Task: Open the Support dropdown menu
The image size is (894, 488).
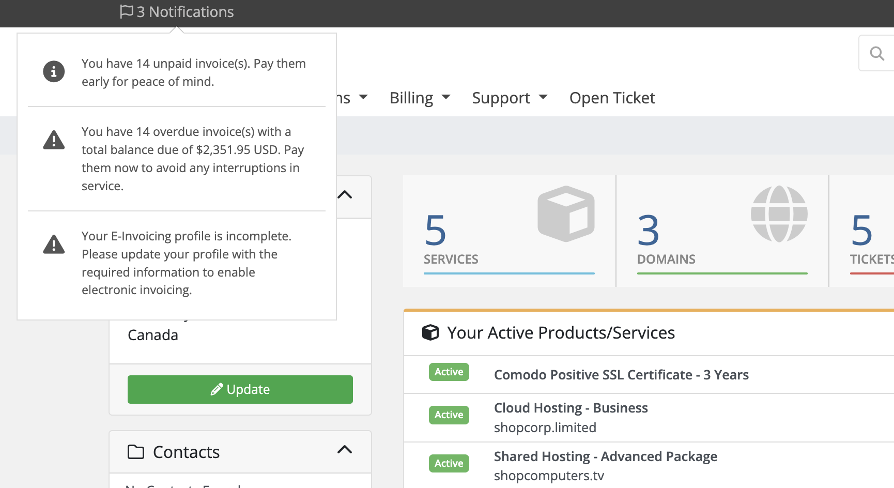Action: 509,98
